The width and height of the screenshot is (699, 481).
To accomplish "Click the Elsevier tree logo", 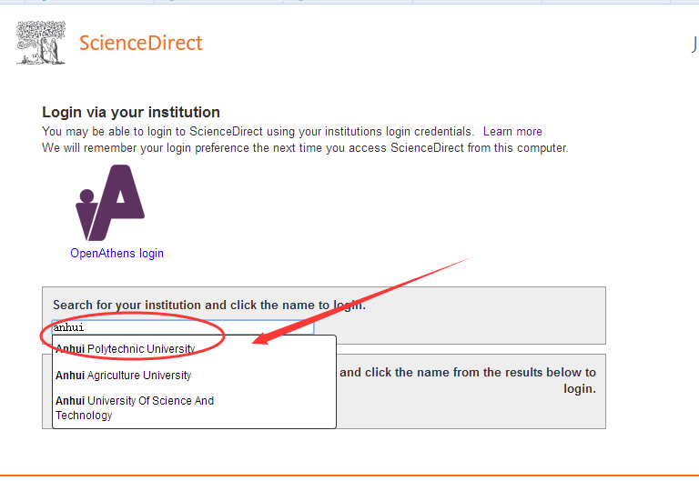I will click(41, 43).
